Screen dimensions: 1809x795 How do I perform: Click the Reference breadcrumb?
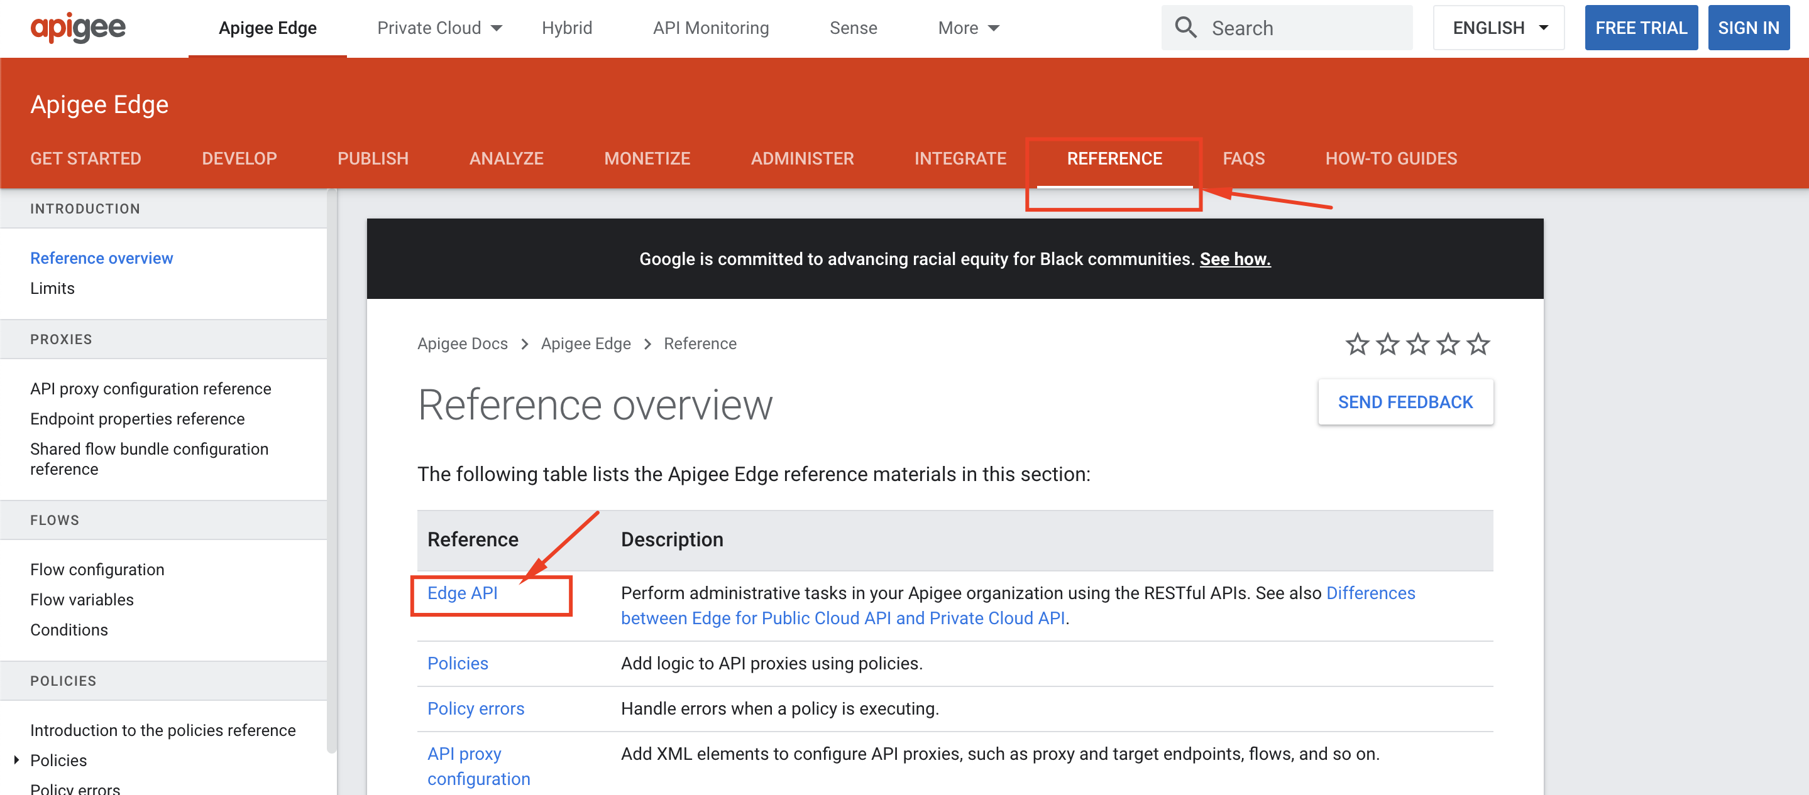click(700, 344)
